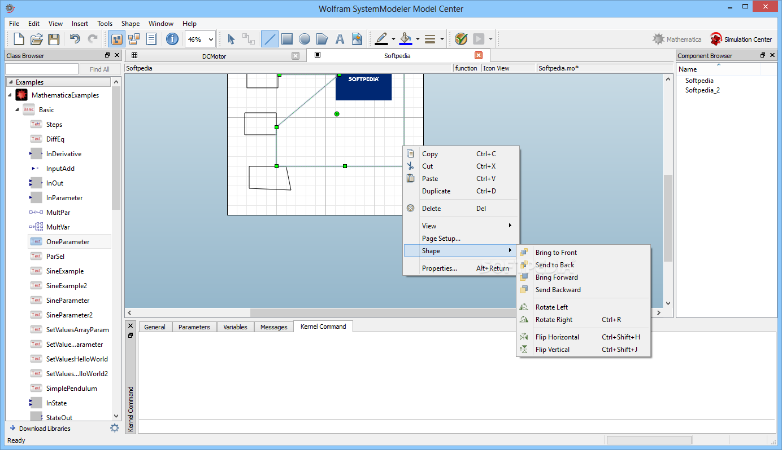The image size is (782, 450).
Task: Close the Softpedia document tab
Action: [x=479, y=55]
